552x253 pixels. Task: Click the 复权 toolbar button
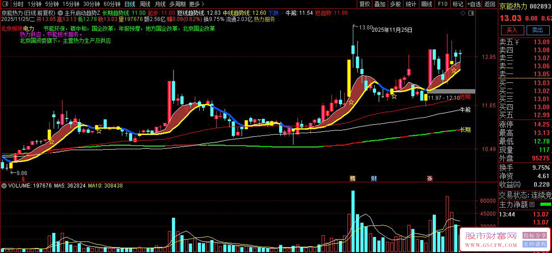coord(365,4)
